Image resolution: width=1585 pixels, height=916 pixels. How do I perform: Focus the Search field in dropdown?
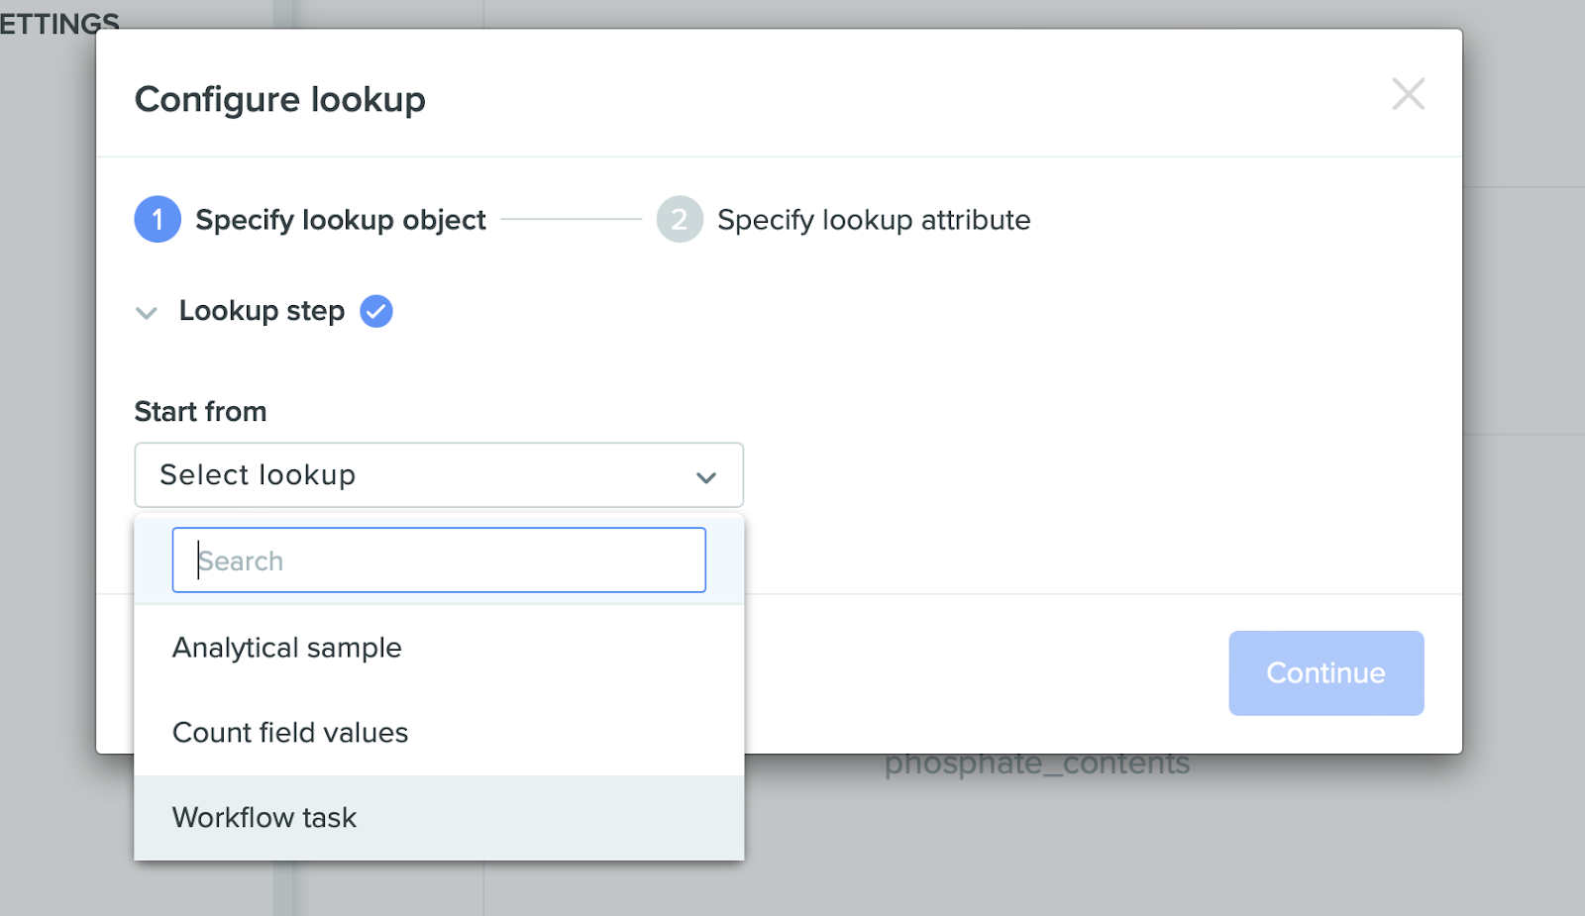coord(439,560)
